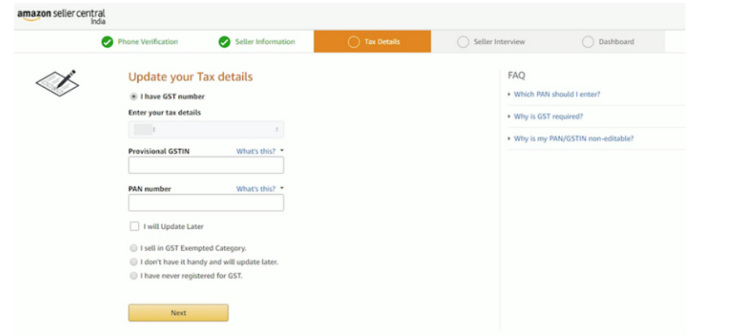The width and height of the screenshot is (745, 336).
Task: Open the 'Why is GST required?' FAQ link
Action: pyautogui.click(x=548, y=117)
